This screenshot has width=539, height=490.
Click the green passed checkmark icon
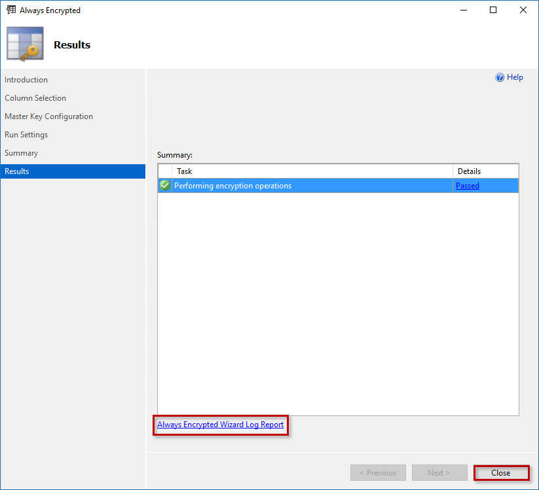coord(165,185)
